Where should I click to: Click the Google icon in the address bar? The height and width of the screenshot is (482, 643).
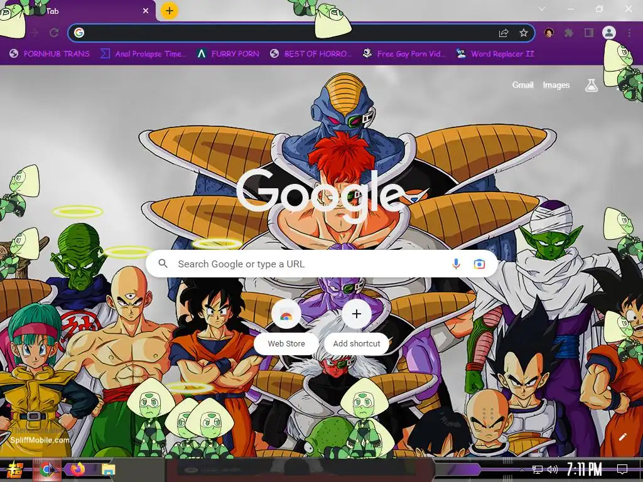[x=79, y=33]
